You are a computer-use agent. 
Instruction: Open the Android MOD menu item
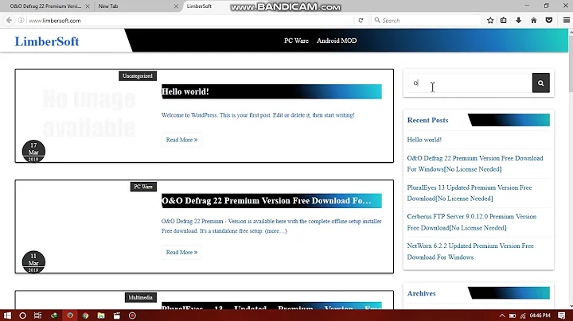click(x=337, y=41)
